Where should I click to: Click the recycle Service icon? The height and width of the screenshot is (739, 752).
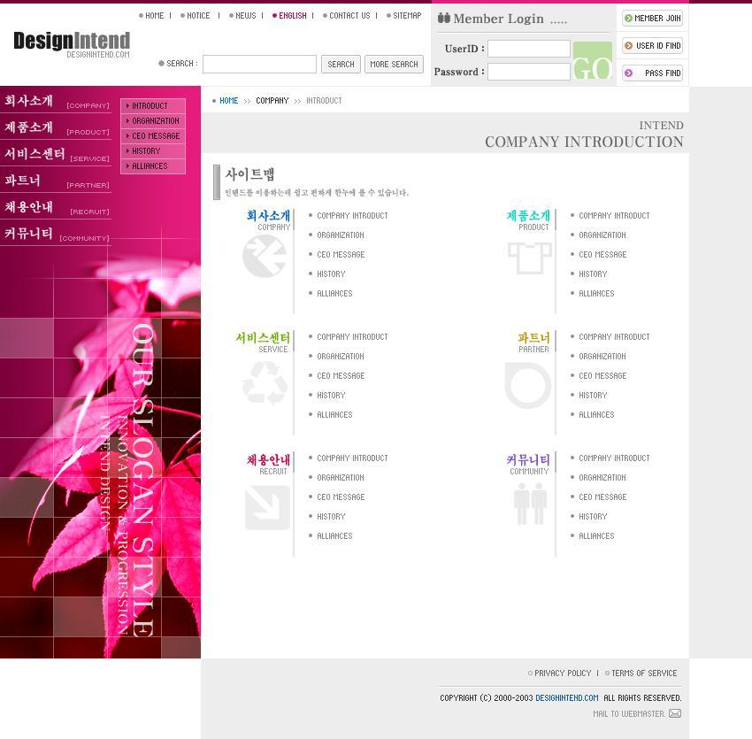265,382
